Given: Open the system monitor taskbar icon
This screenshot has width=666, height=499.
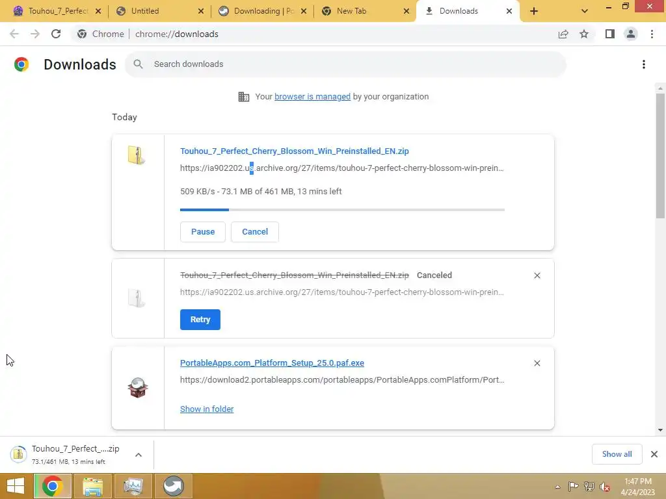Looking at the screenshot, I should [133, 486].
